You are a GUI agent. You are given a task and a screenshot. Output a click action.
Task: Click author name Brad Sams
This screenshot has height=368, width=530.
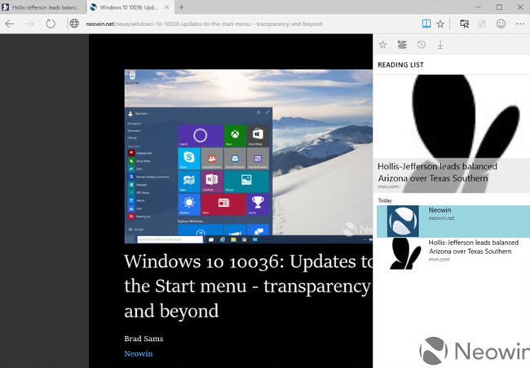tap(144, 339)
